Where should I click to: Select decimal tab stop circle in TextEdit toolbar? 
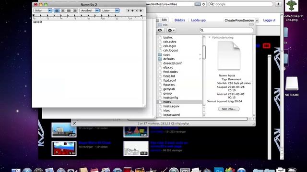141,11
